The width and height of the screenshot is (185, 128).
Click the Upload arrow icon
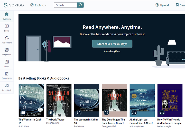pyautogui.click(x=157, y=5)
